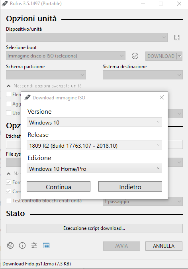188x269 pixels.
Task: Show the log window icon
Action: point(46,245)
